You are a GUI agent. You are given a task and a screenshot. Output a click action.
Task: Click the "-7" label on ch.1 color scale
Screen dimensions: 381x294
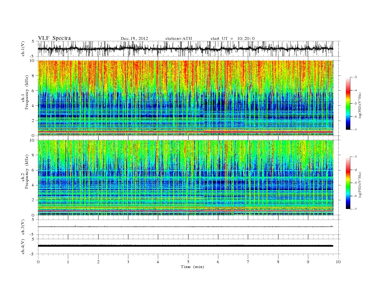click(x=355, y=130)
